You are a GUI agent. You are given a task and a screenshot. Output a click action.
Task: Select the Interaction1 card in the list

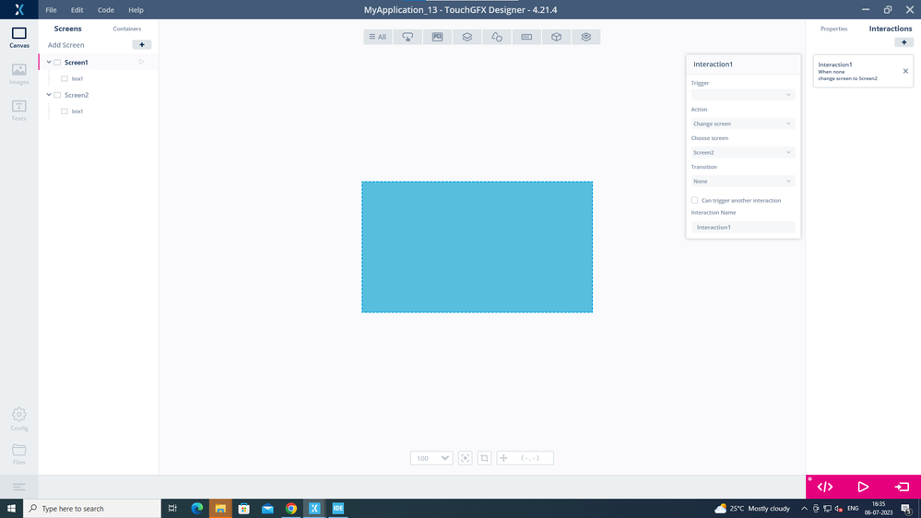point(863,71)
